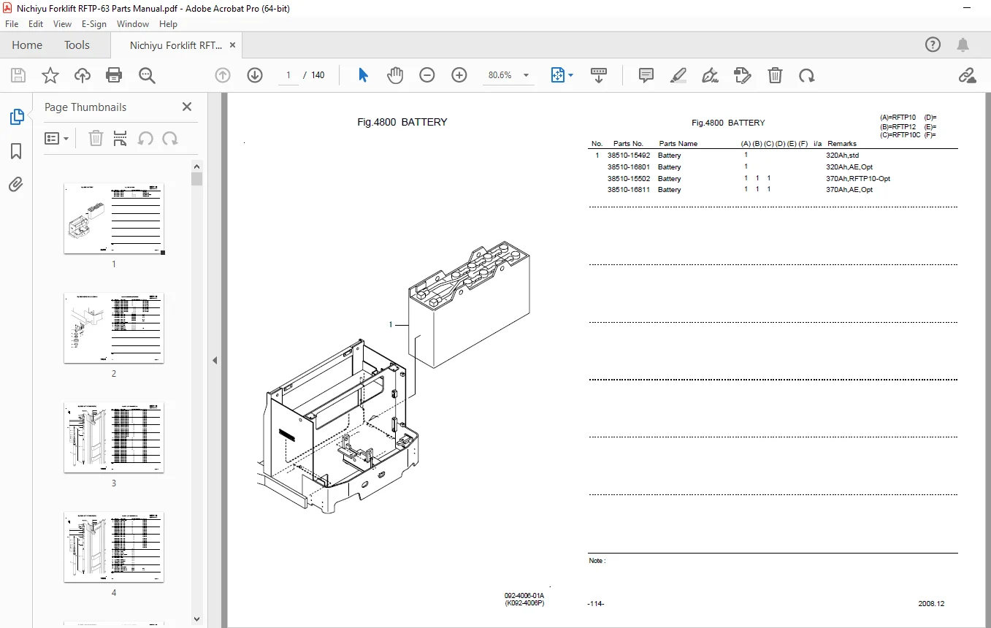Select page 1 thumbnail
Screen dimensions: 991x628
(114, 218)
